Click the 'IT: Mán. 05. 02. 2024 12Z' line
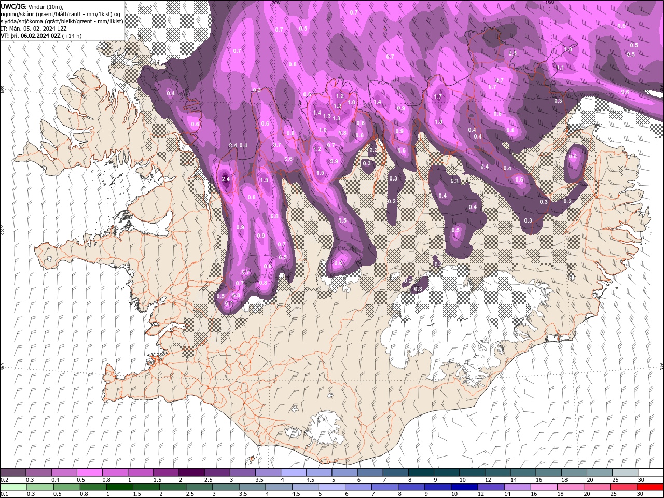This screenshot has height=498, width=664. (x=34, y=29)
